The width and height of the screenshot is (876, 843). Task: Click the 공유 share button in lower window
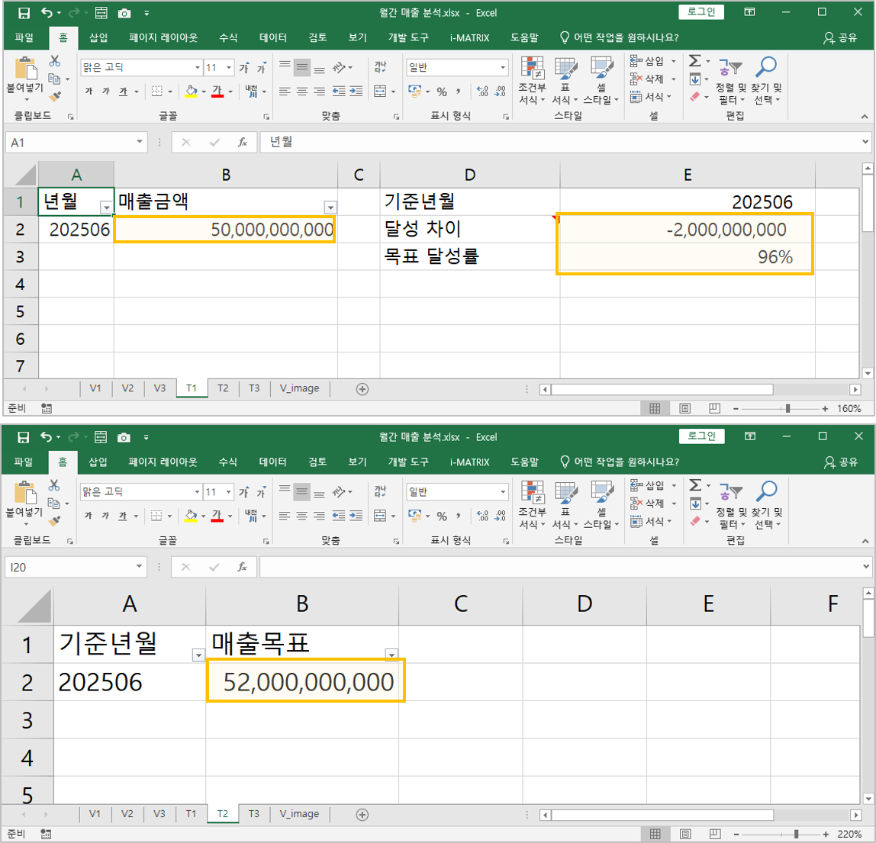pos(841,462)
